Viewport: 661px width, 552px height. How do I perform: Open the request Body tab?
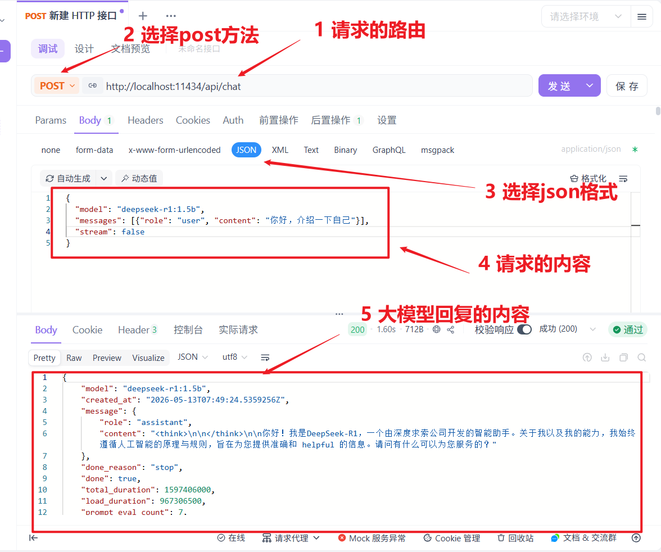click(x=96, y=120)
